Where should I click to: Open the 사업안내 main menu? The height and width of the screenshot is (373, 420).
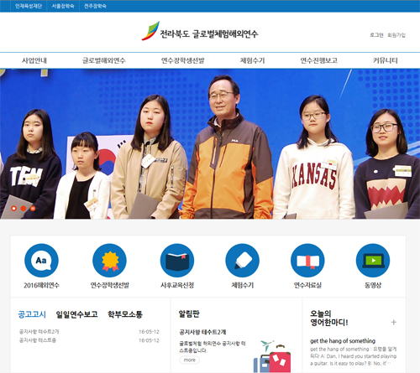(x=34, y=60)
